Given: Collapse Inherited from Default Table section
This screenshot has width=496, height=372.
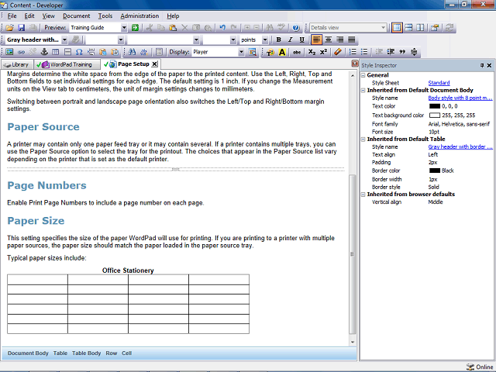Looking at the screenshot, I should point(363,139).
